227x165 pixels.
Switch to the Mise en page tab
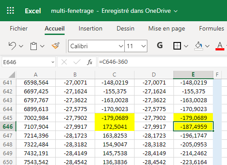[167, 29]
